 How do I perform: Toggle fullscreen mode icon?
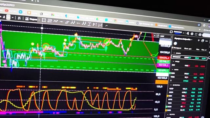tap(196, 34)
